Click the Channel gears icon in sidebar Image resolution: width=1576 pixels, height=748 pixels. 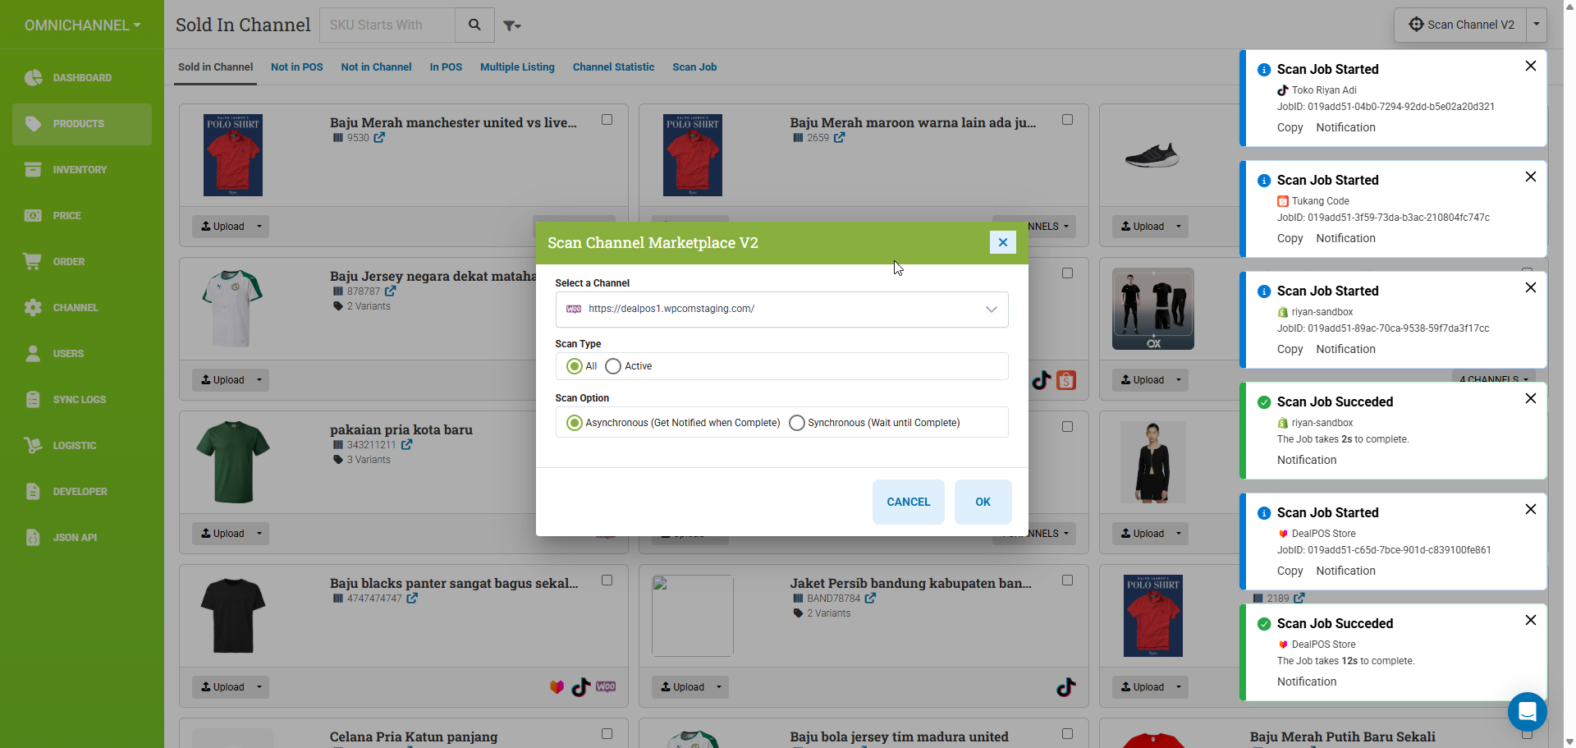pyautogui.click(x=33, y=308)
